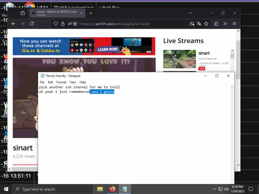Click the autoplay blocked icon in address bar

[x=75, y=24]
